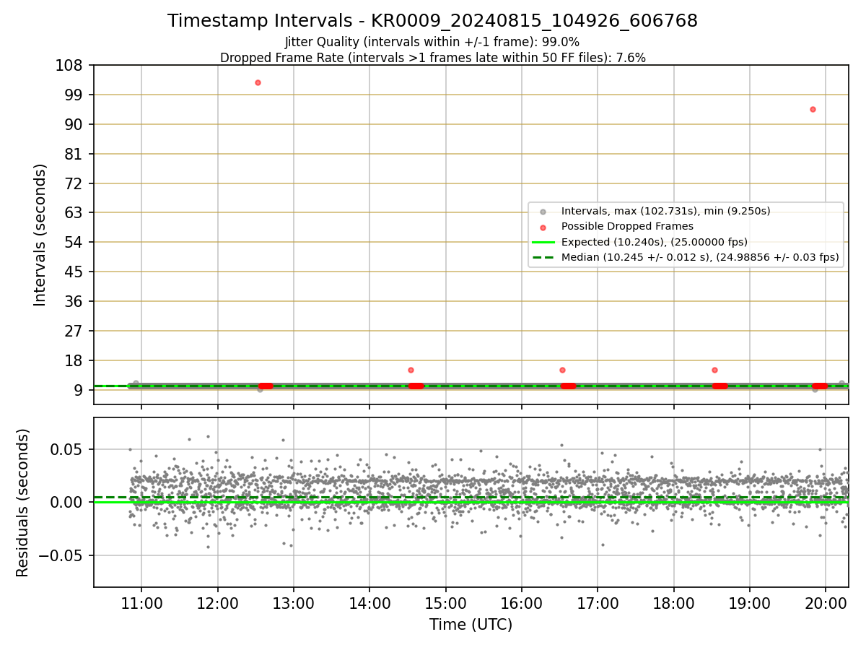Click the red outlier point just after 16:30
The image size is (866, 650).
click(562, 370)
